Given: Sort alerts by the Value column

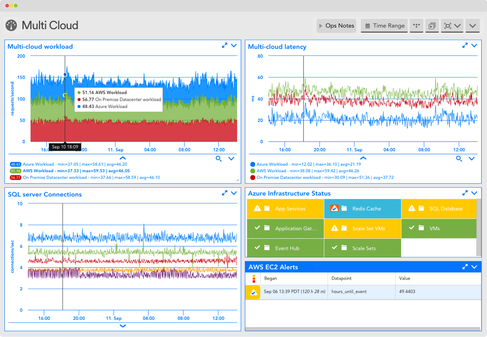Looking at the screenshot, I should click(x=404, y=279).
